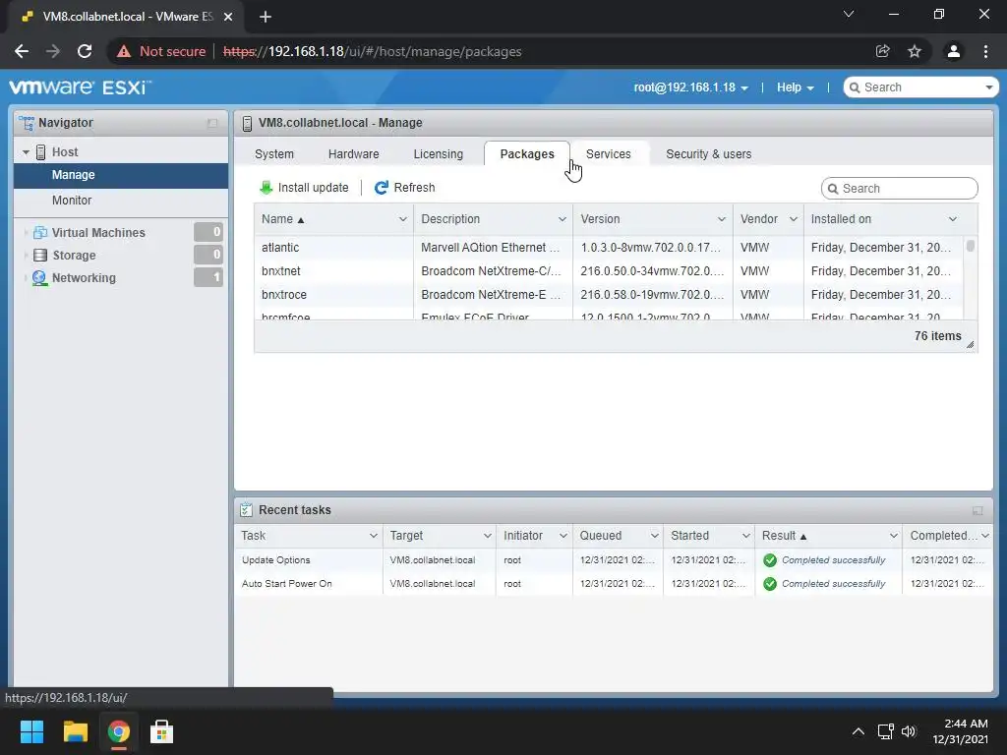
Task: Open the Name column dropdown
Action: pos(402,219)
